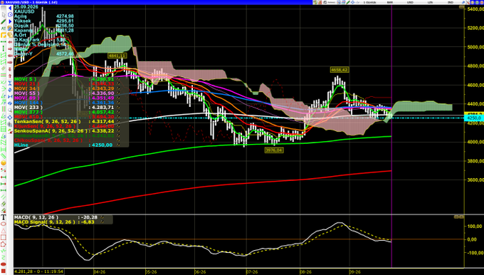Open settings for MOV( 21 ) indicator
The height and width of the screenshot is (275, 484).
pos(118,84)
